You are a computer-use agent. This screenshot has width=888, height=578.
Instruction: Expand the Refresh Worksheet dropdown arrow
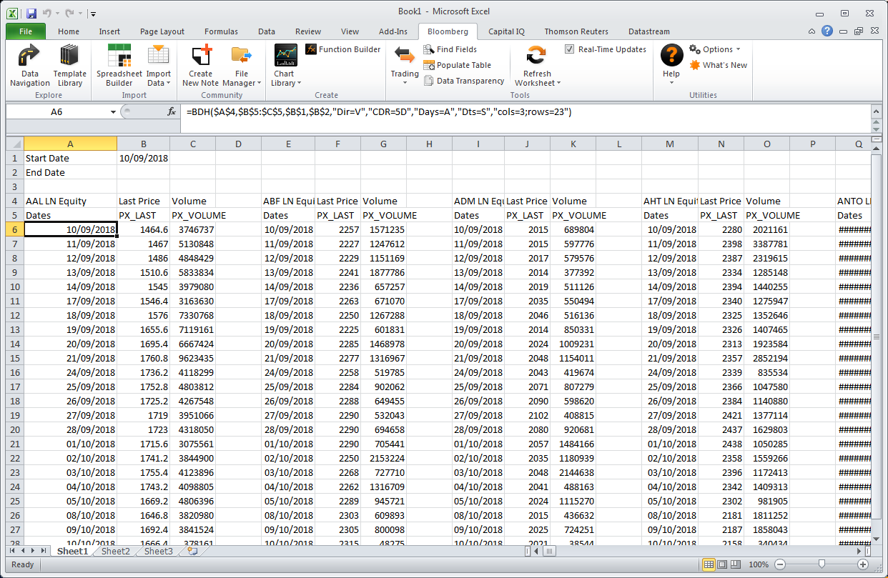click(x=559, y=83)
